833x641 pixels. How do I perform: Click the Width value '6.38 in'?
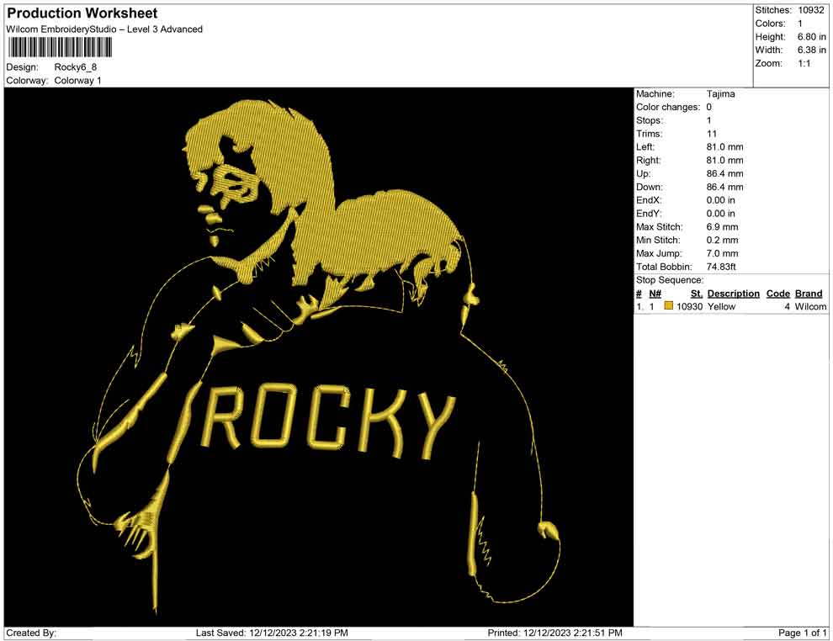click(x=811, y=50)
